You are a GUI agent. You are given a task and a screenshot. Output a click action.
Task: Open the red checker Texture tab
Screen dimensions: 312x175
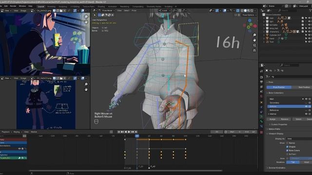click(x=261, y=132)
